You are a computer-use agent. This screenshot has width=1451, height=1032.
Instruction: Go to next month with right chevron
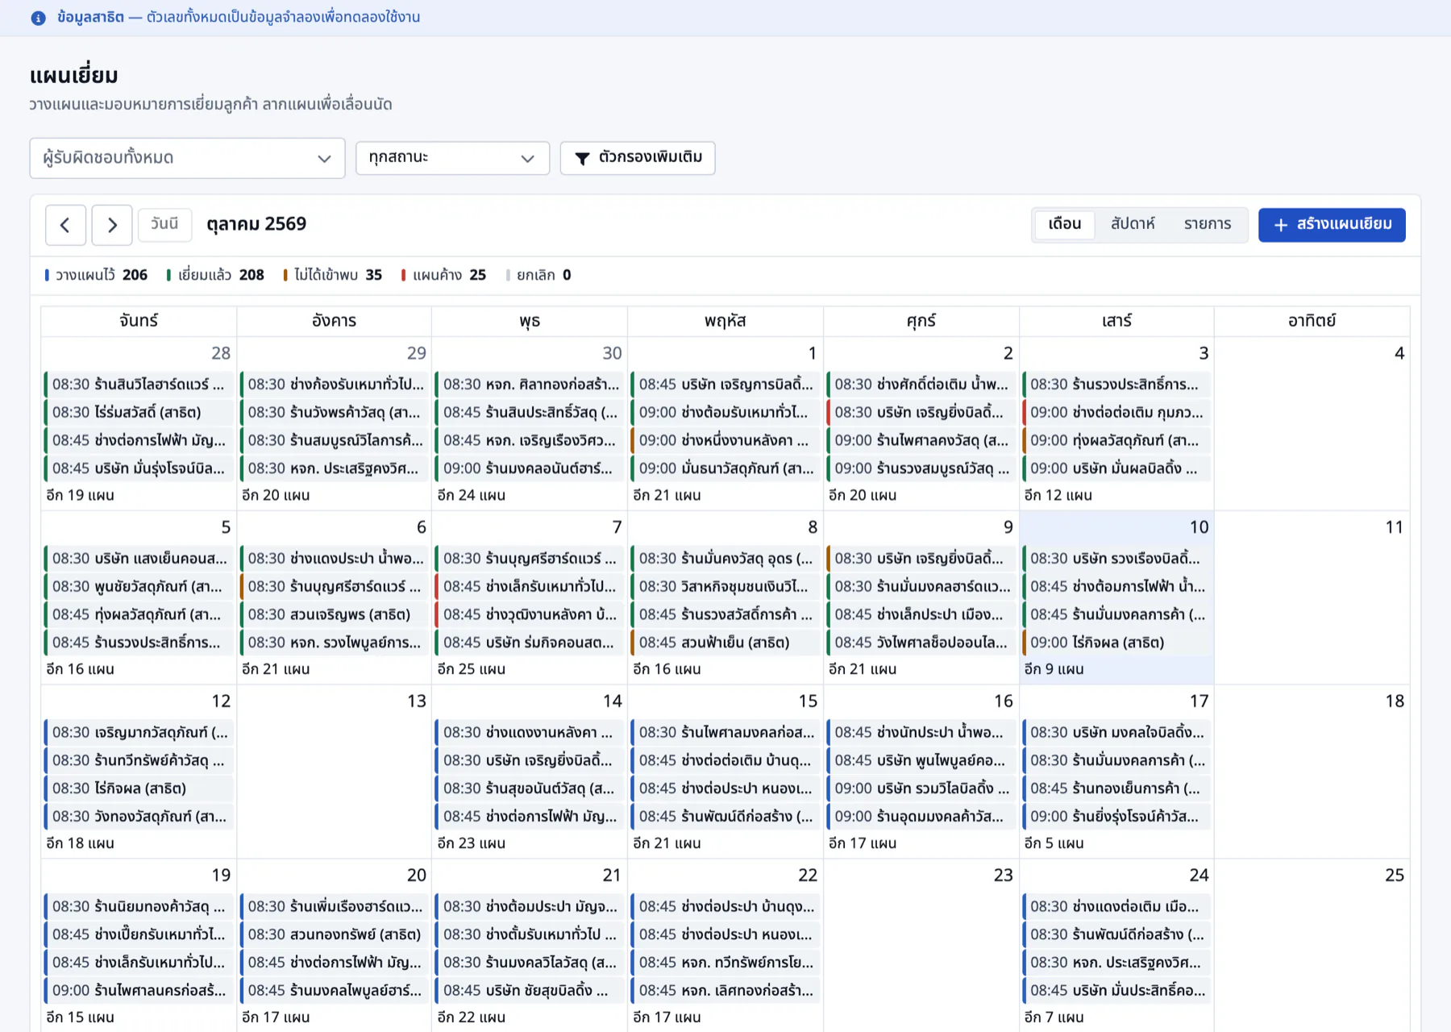coord(112,225)
